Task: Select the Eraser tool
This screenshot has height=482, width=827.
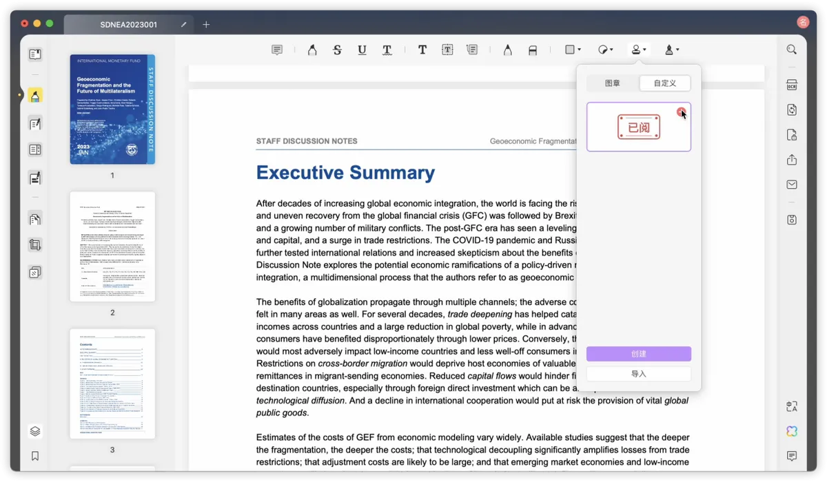Action: click(533, 50)
